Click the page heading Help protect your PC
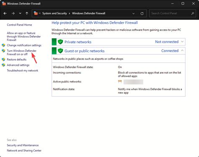 [x=95, y=23]
